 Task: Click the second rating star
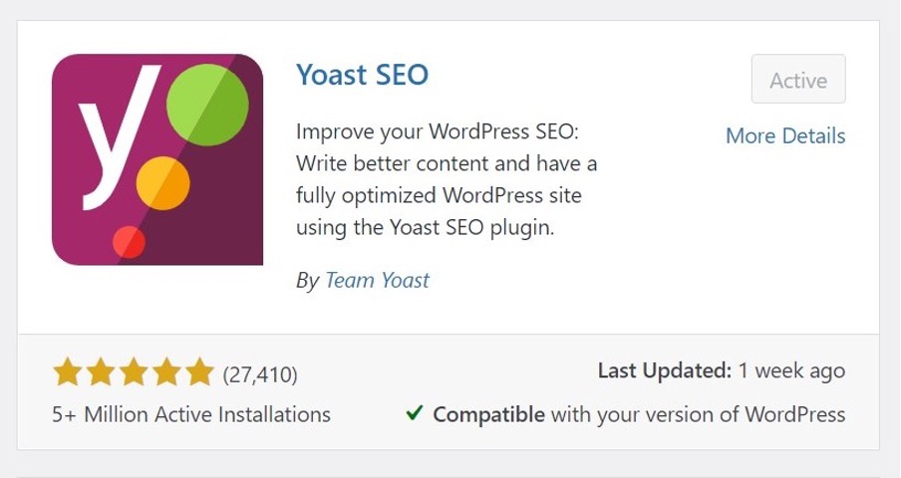[101, 373]
